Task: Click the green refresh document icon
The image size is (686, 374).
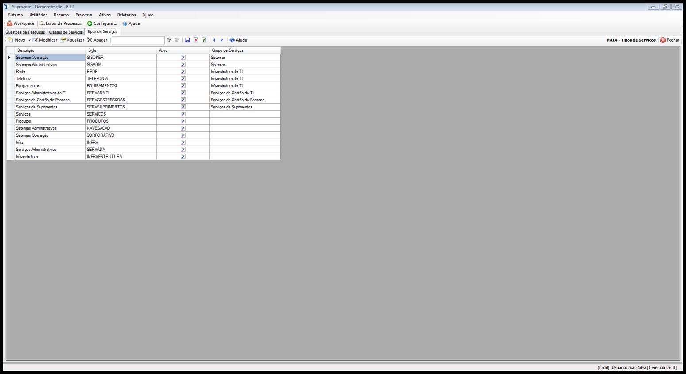Action: (x=204, y=40)
